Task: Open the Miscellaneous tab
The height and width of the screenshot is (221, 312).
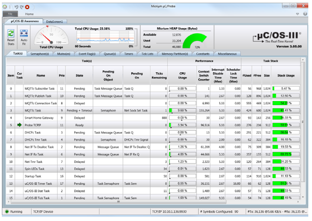Action: (227, 54)
